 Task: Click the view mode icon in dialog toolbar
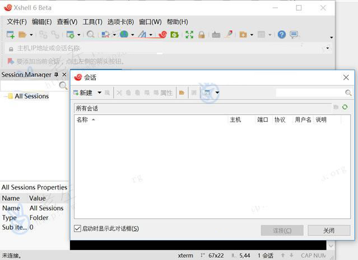point(207,92)
